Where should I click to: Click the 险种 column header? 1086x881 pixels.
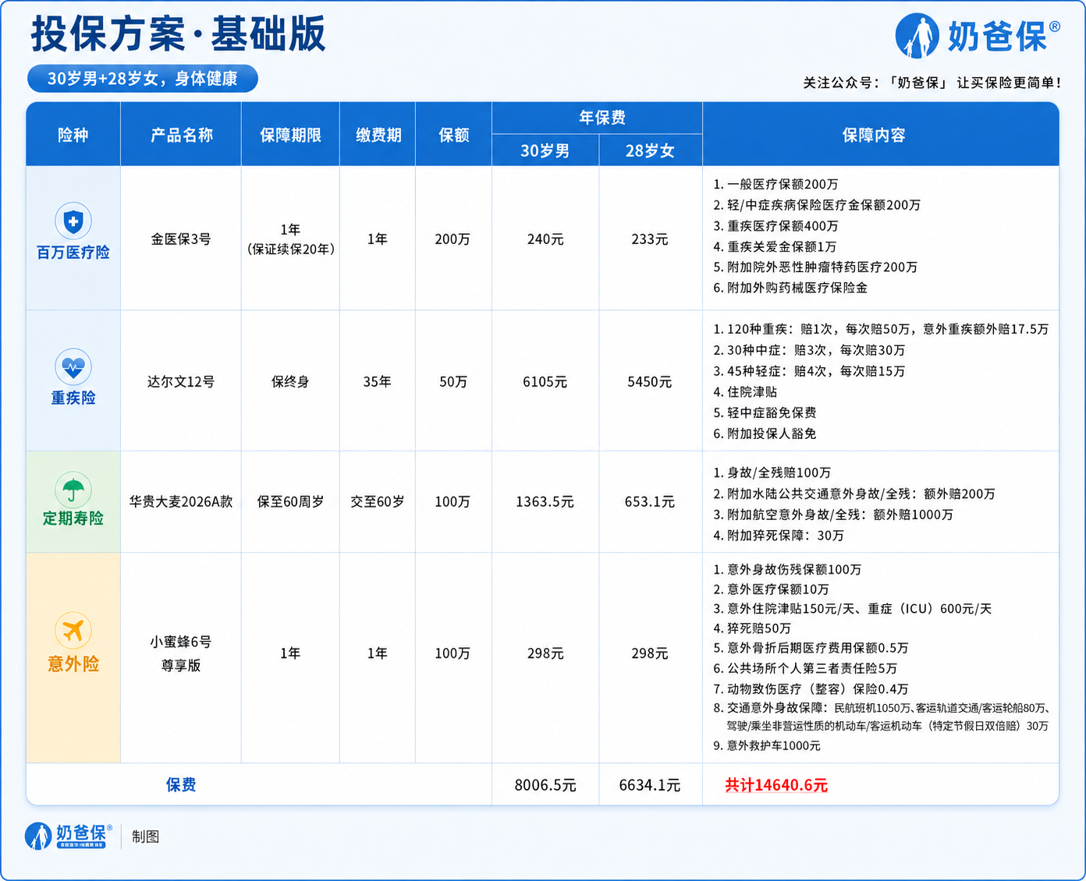click(x=73, y=135)
